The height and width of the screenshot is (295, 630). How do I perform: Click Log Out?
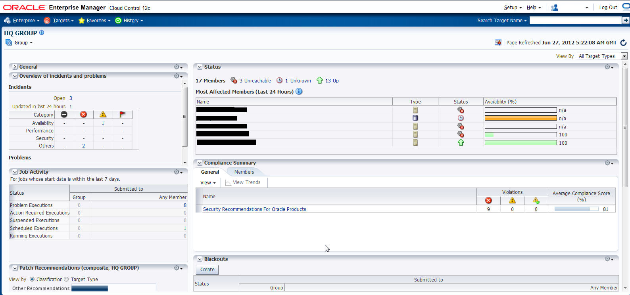608,8
